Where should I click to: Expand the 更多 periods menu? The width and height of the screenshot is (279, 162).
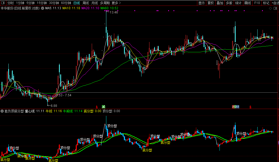116,3
